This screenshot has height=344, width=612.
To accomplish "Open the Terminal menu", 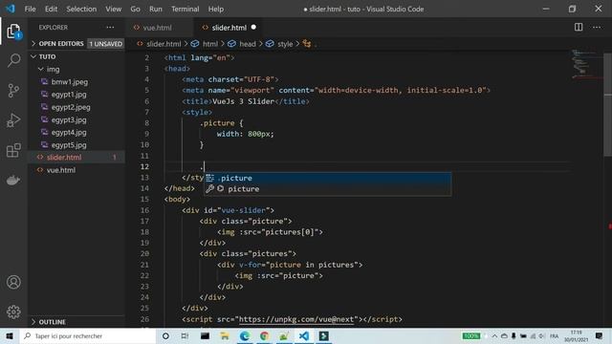I will 185,9.
